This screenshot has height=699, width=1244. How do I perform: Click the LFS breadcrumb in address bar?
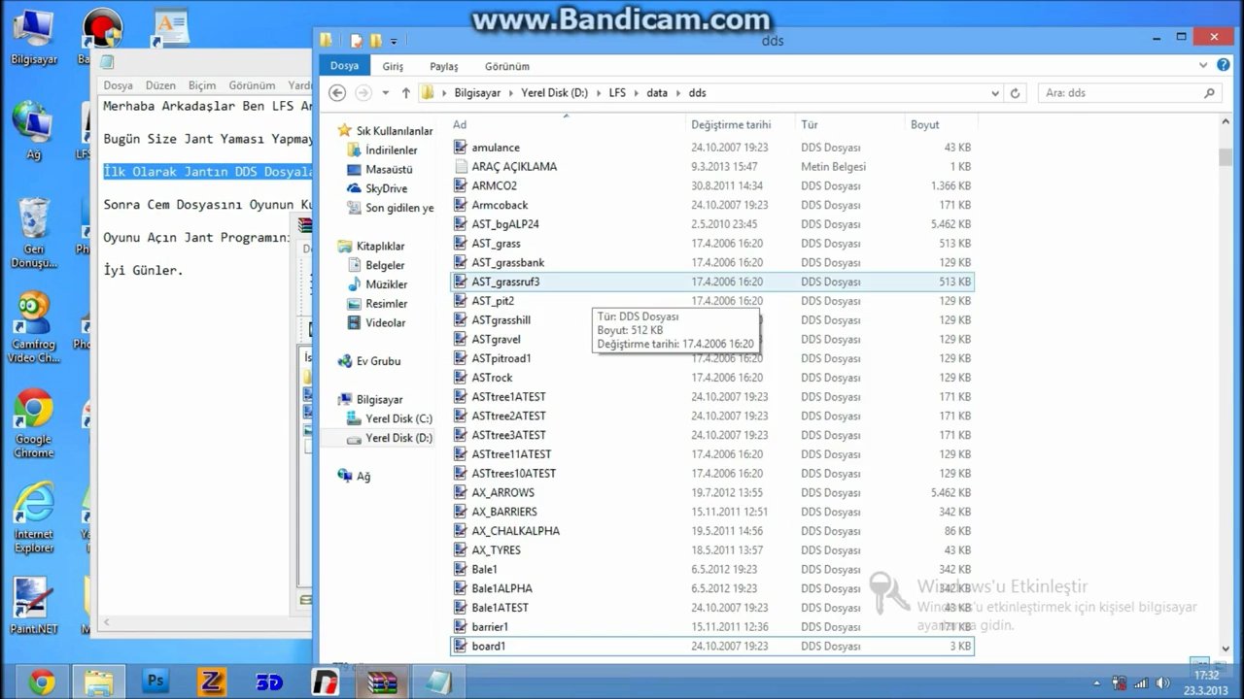[617, 93]
